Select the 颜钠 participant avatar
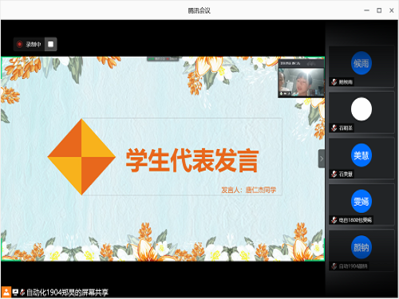 [361, 247]
